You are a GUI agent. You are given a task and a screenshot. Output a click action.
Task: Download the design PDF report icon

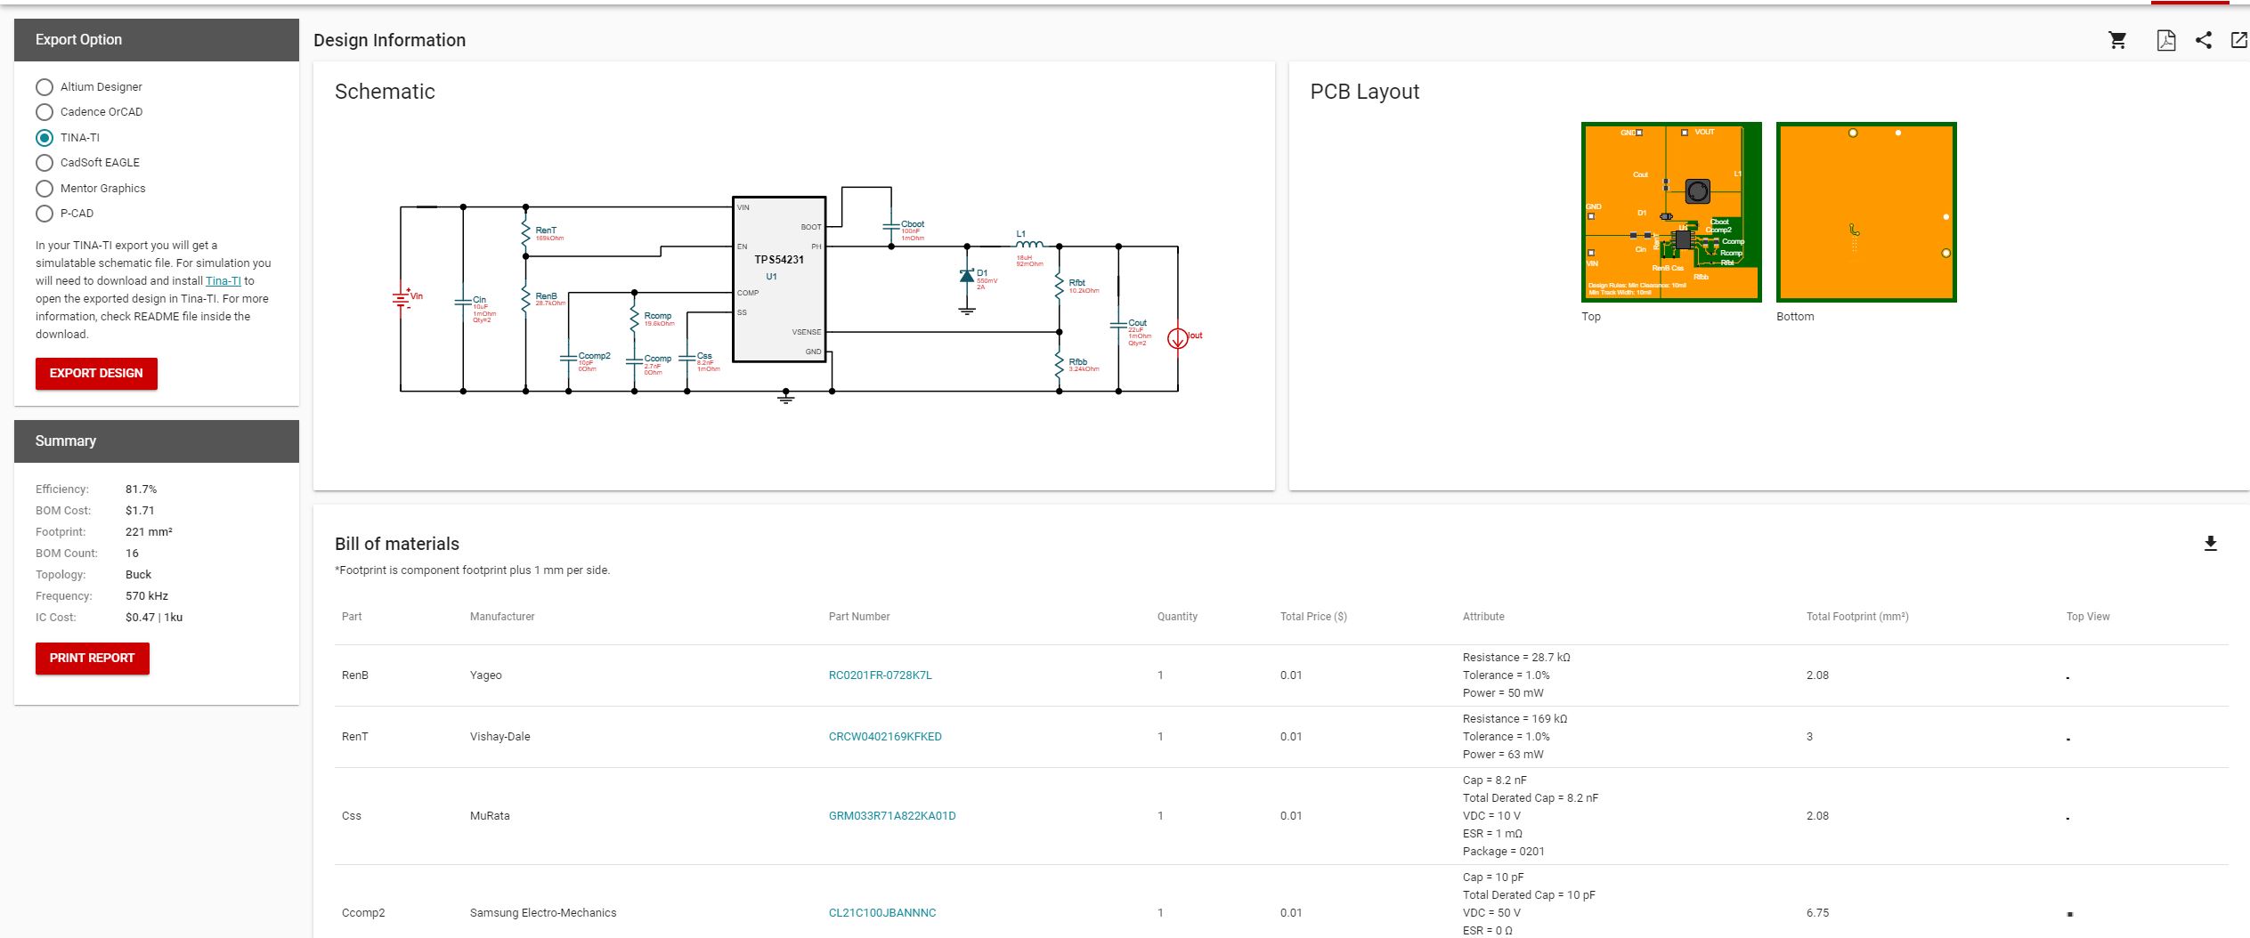tap(2165, 40)
